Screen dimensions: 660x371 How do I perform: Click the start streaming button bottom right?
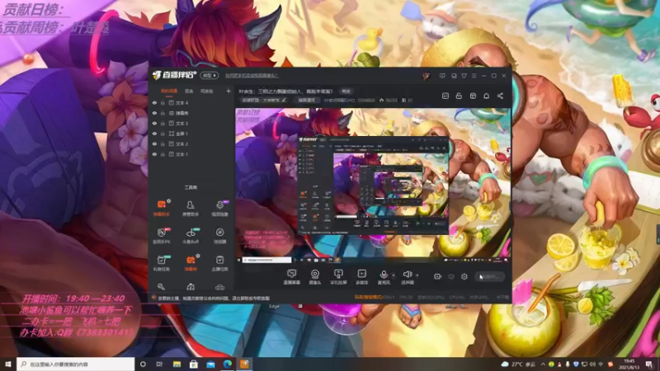tap(490, 276)
